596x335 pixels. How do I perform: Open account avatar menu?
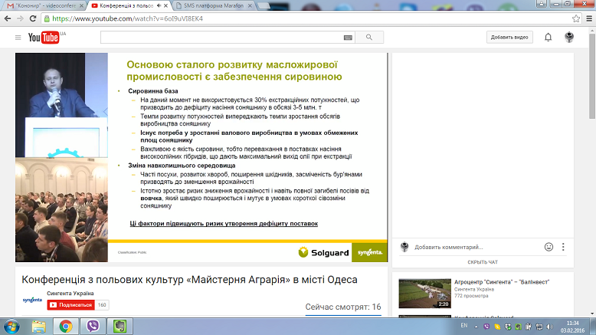pos(569,38)
